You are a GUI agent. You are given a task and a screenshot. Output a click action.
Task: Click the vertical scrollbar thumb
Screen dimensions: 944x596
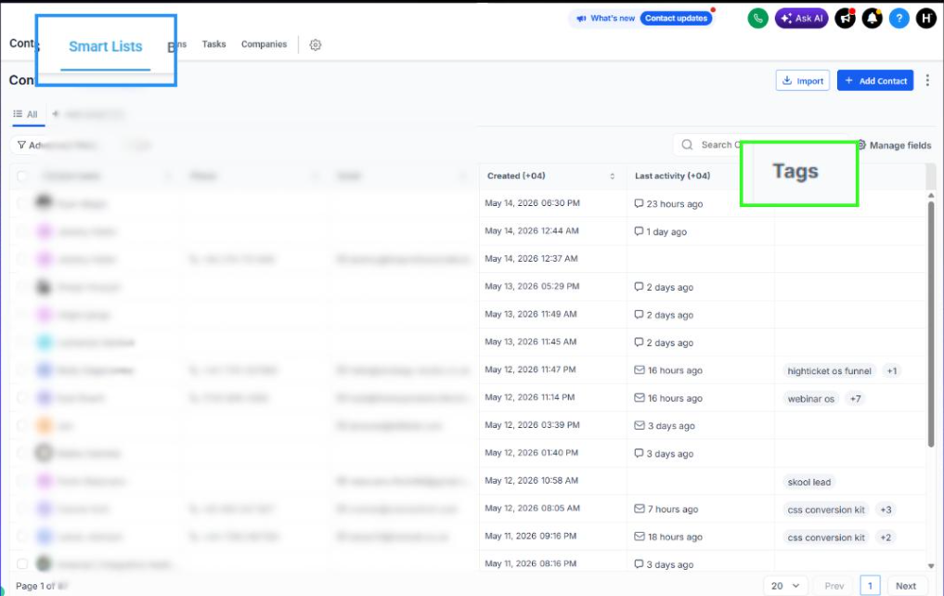click(931, 324)
